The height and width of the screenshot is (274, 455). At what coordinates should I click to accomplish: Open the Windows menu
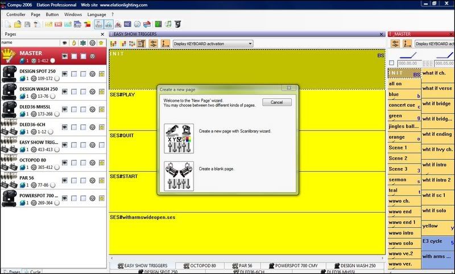tap(73, 15)
